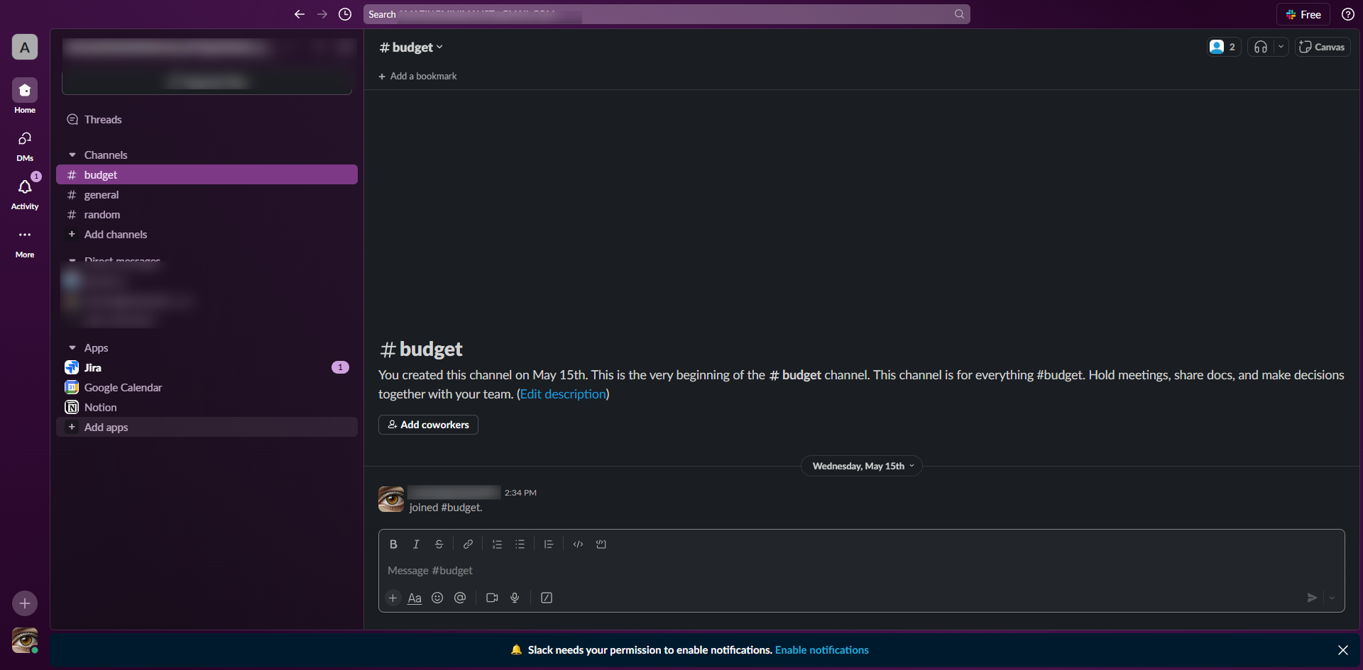The width and height of the screenshot is (1363, 670).
Task: Send the message with arrow button
Action: 1312,598
